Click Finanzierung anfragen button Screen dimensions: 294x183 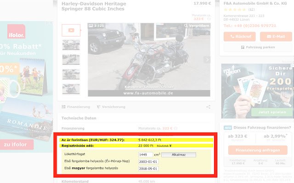coord(258,150)
